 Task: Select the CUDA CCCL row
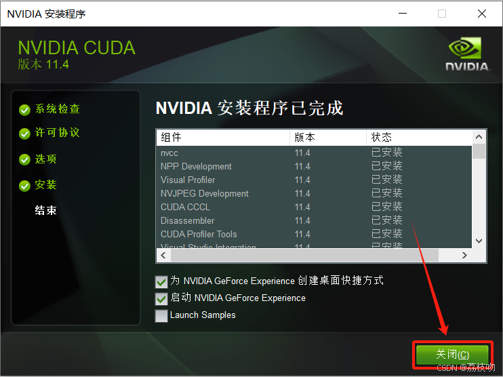tap(315, 207)
